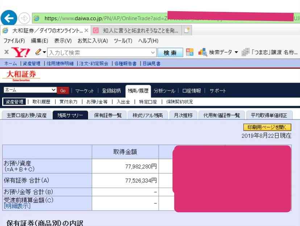Image resolution: width=300 pixels, height=226 pixels.
Task: Click the news pages icon before 「つま恋」
Action: tap(246, 52)
